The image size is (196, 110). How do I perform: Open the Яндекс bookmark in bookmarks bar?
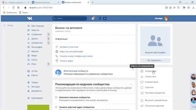[24, 13]
